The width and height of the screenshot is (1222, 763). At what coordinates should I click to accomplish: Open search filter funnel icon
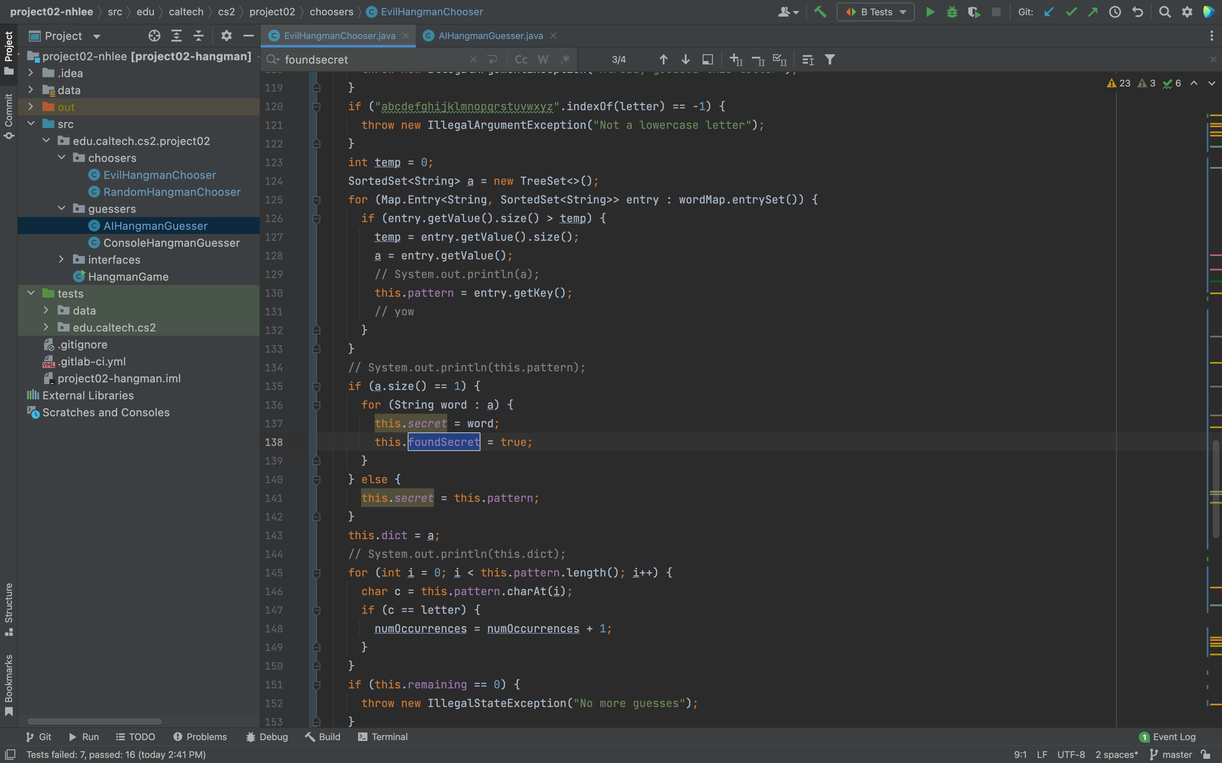tap(830, 59)
